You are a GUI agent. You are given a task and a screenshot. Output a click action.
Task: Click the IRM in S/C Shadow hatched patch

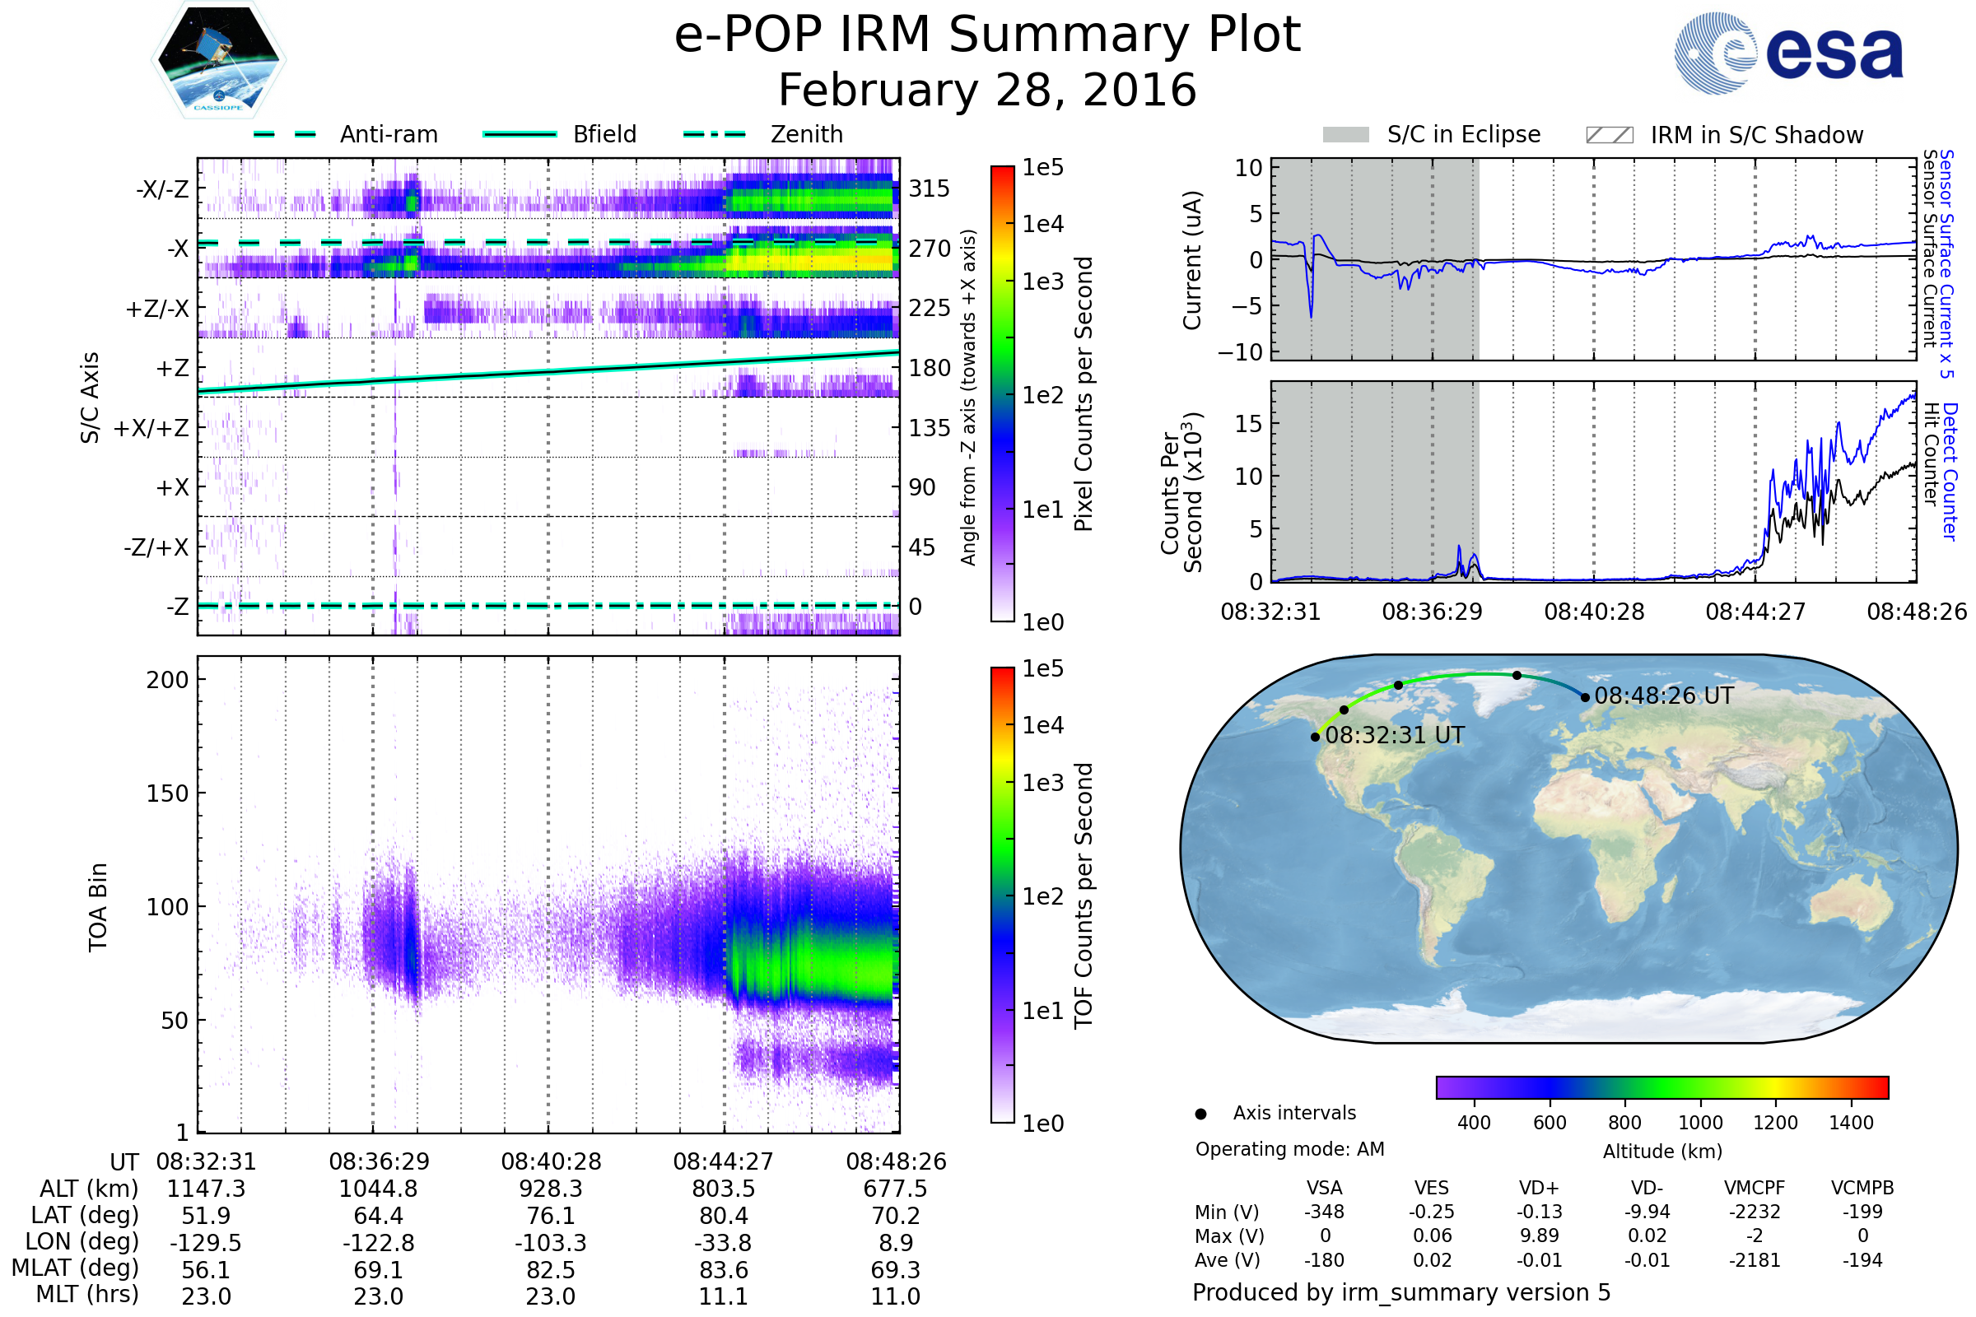click(x=1609, y=135)
